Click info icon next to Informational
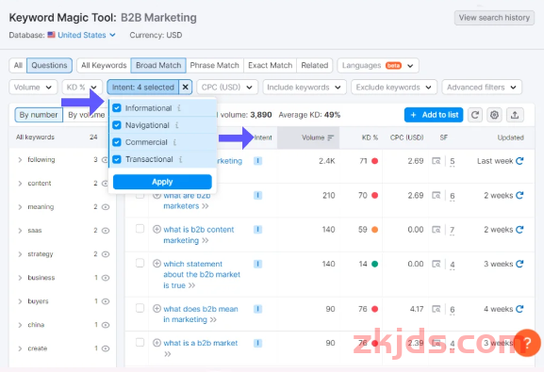 (179, 108)
